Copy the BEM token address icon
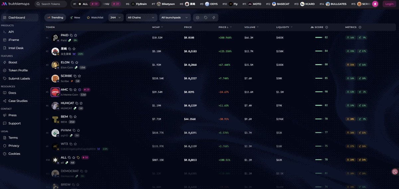This screenshot has height=189, width=399. coord(71,117)
